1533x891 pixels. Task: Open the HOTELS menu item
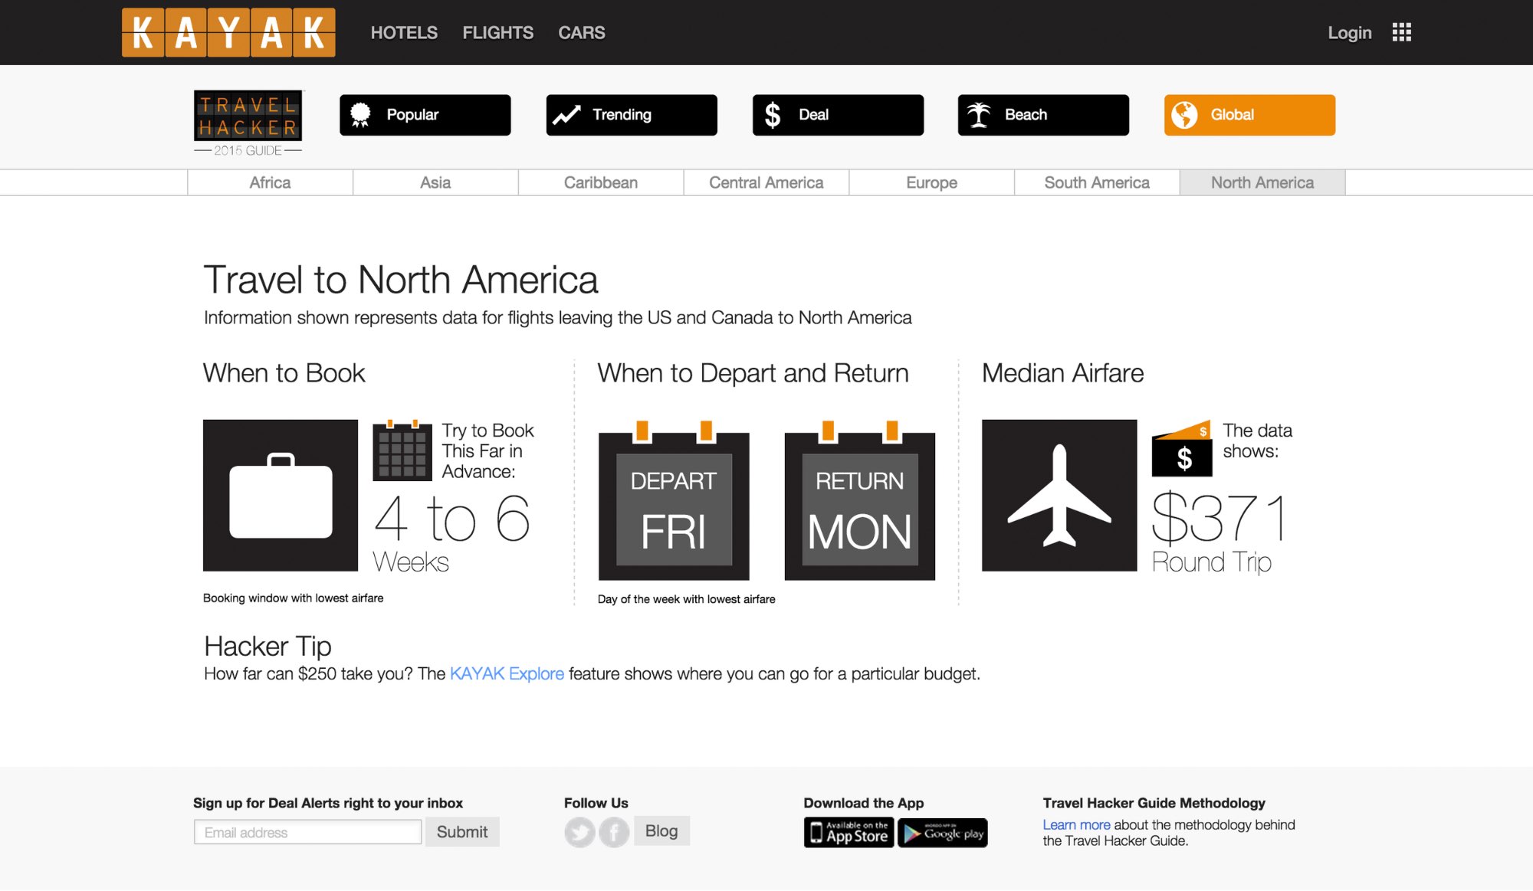click(x=404, y=33)
